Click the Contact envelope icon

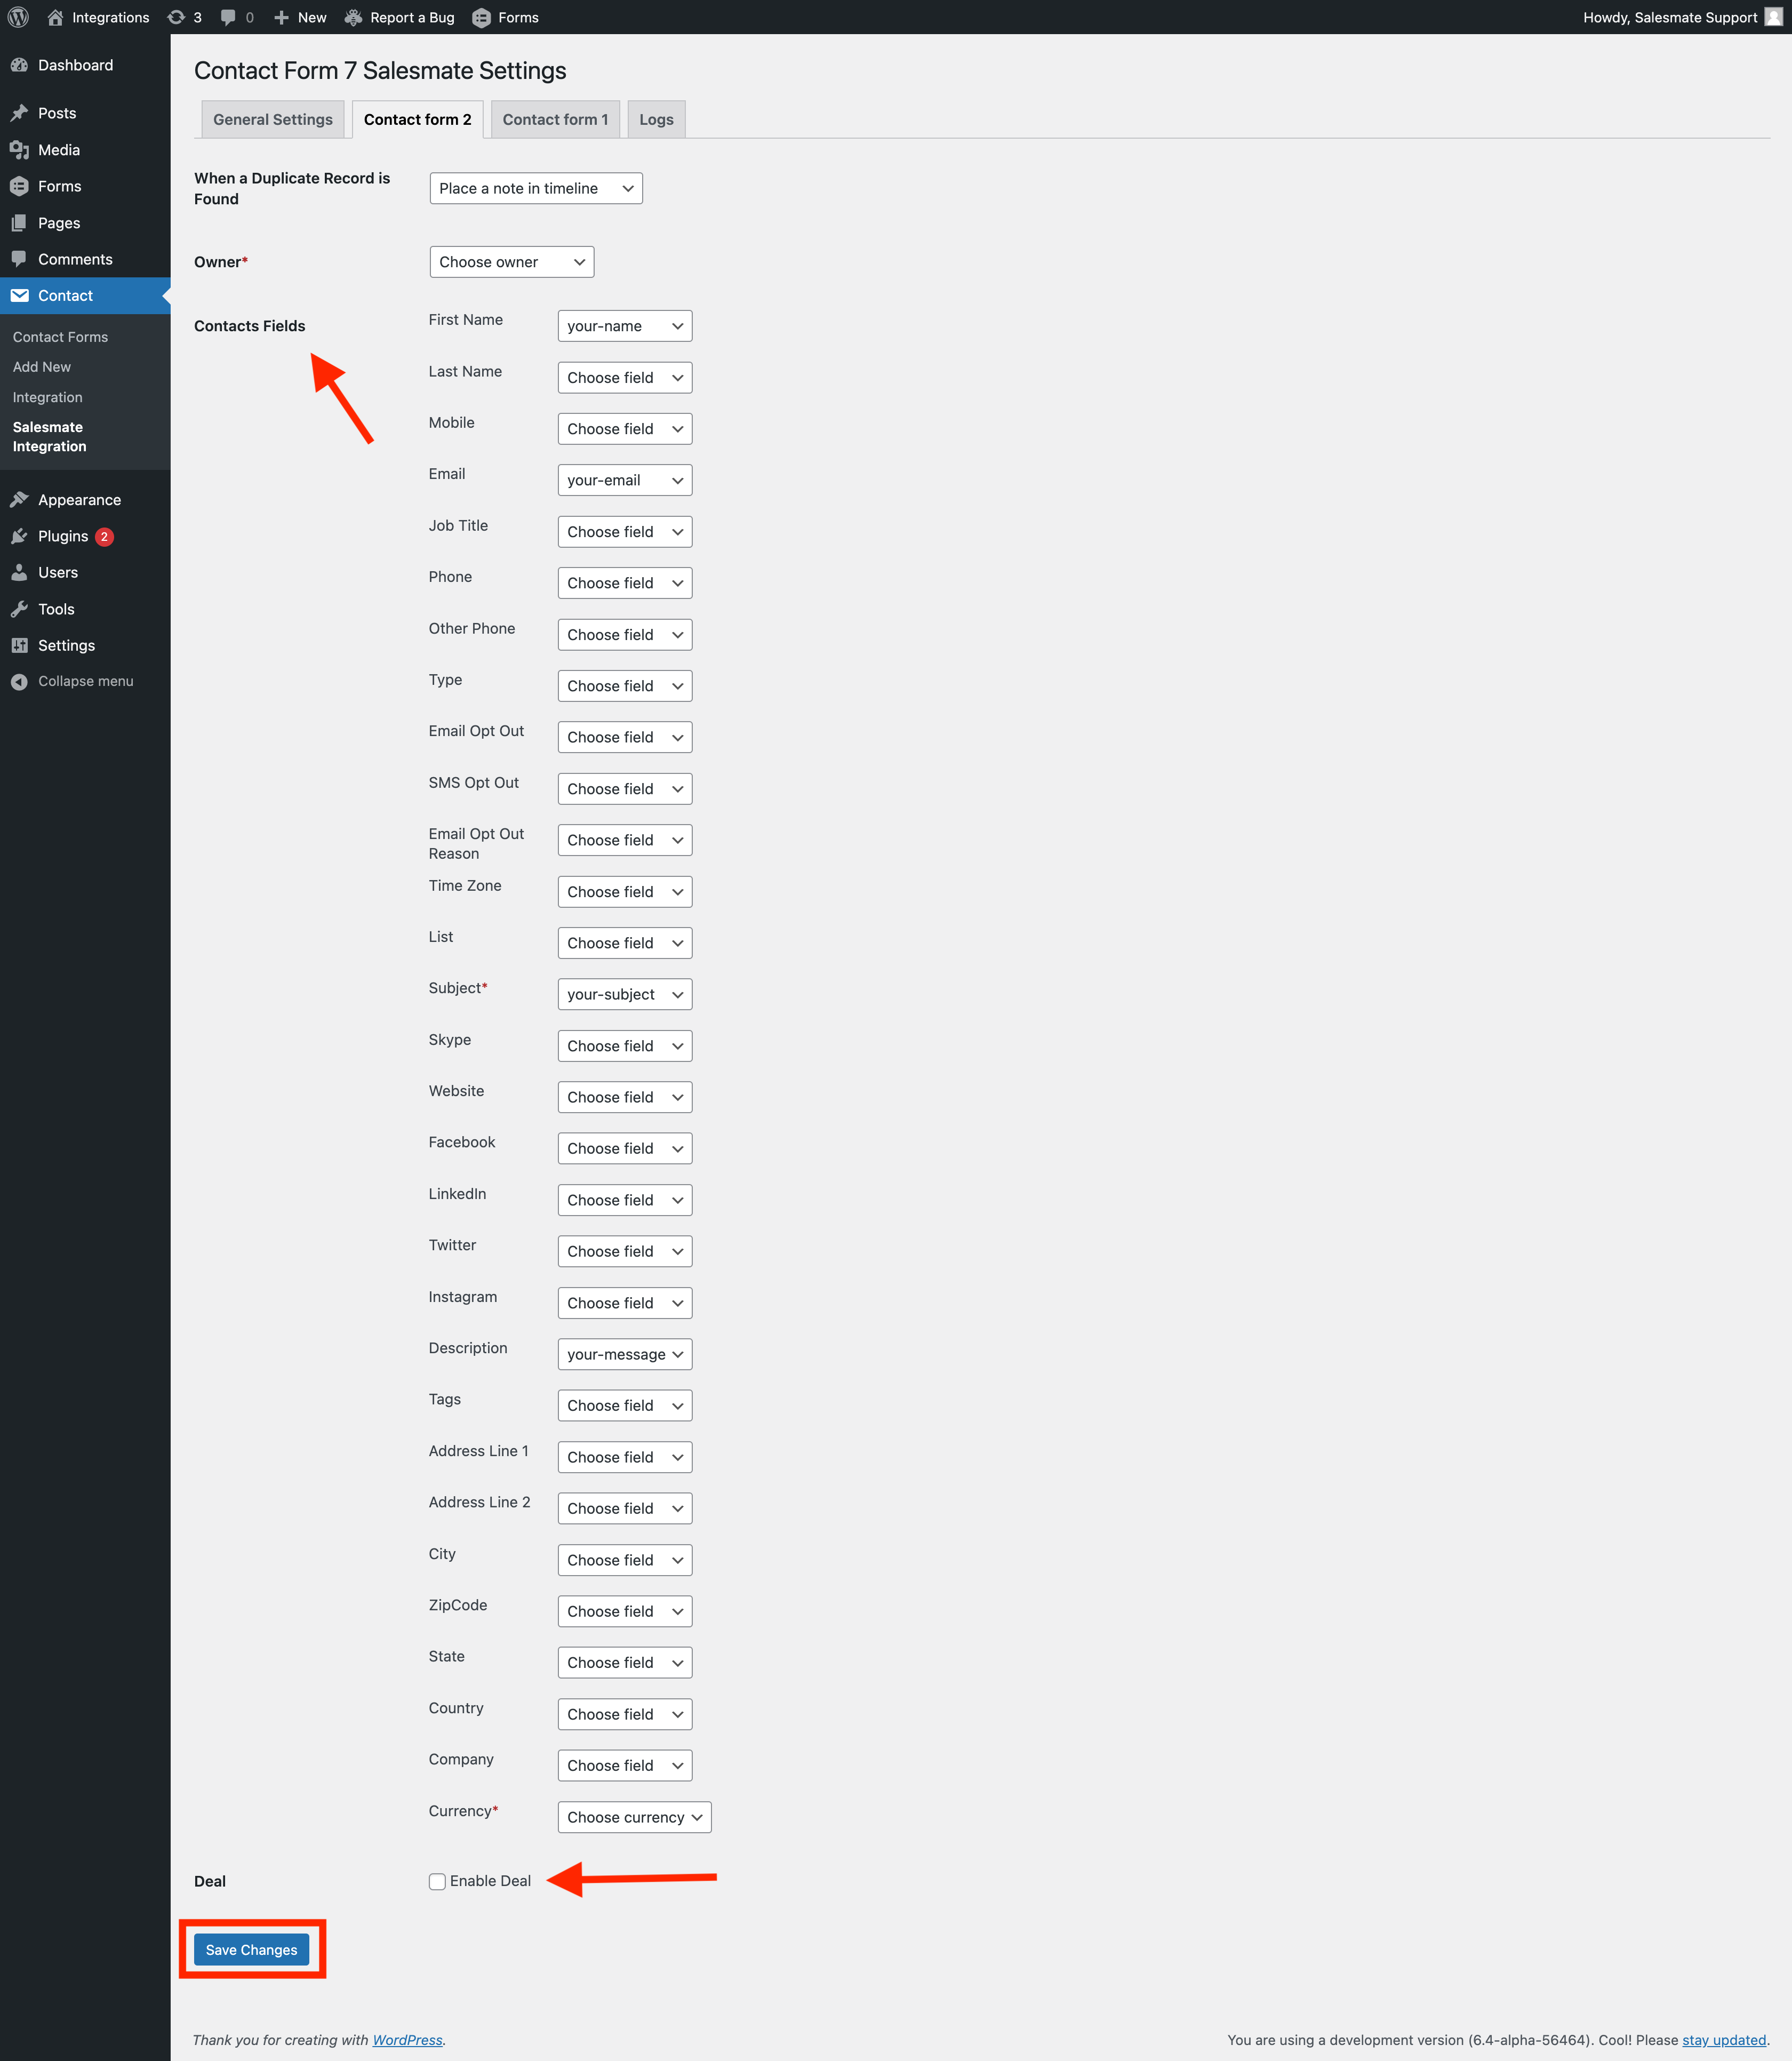click(19, 296)
